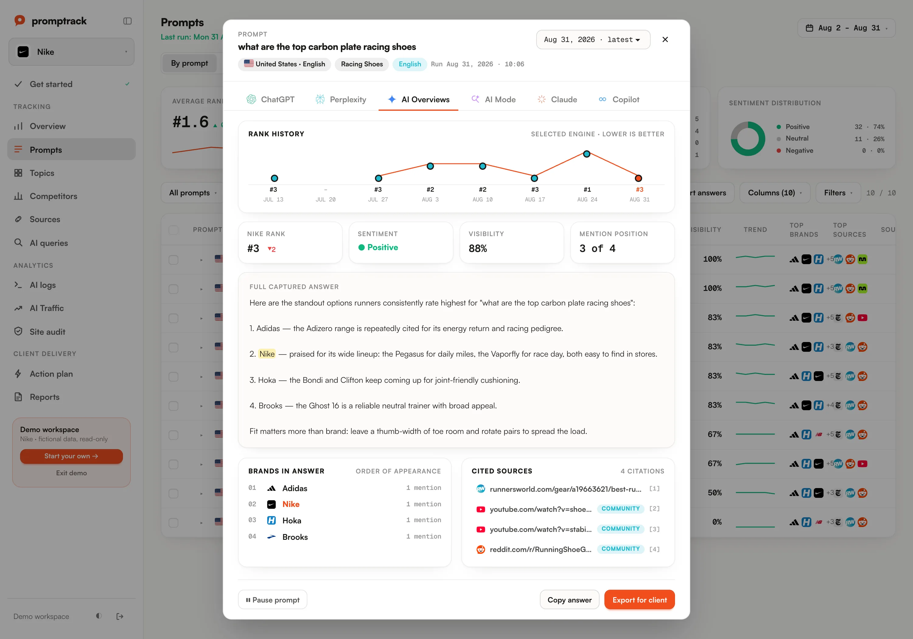
Task: Click the Prompts list icon in sidebar
Action: point(18,149)
